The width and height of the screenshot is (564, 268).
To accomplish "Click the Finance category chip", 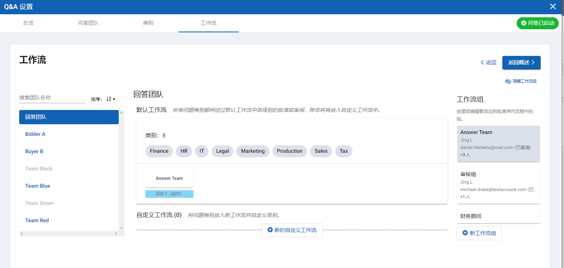I will (159, 151).
